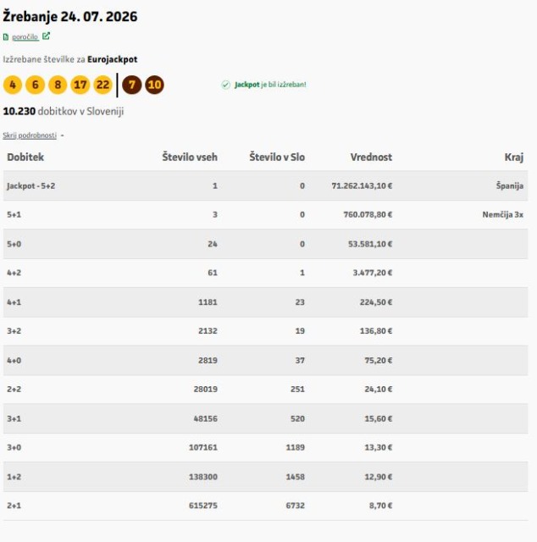Select dark euro number ball 10
The width and height of the screenshot is (537, 542).
pyautogui.click(x=154, y=85)
